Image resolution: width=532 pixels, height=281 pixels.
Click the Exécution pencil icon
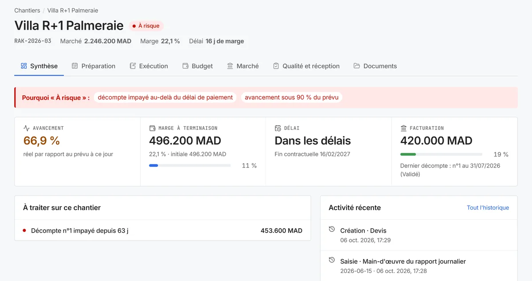pos(133,66)
